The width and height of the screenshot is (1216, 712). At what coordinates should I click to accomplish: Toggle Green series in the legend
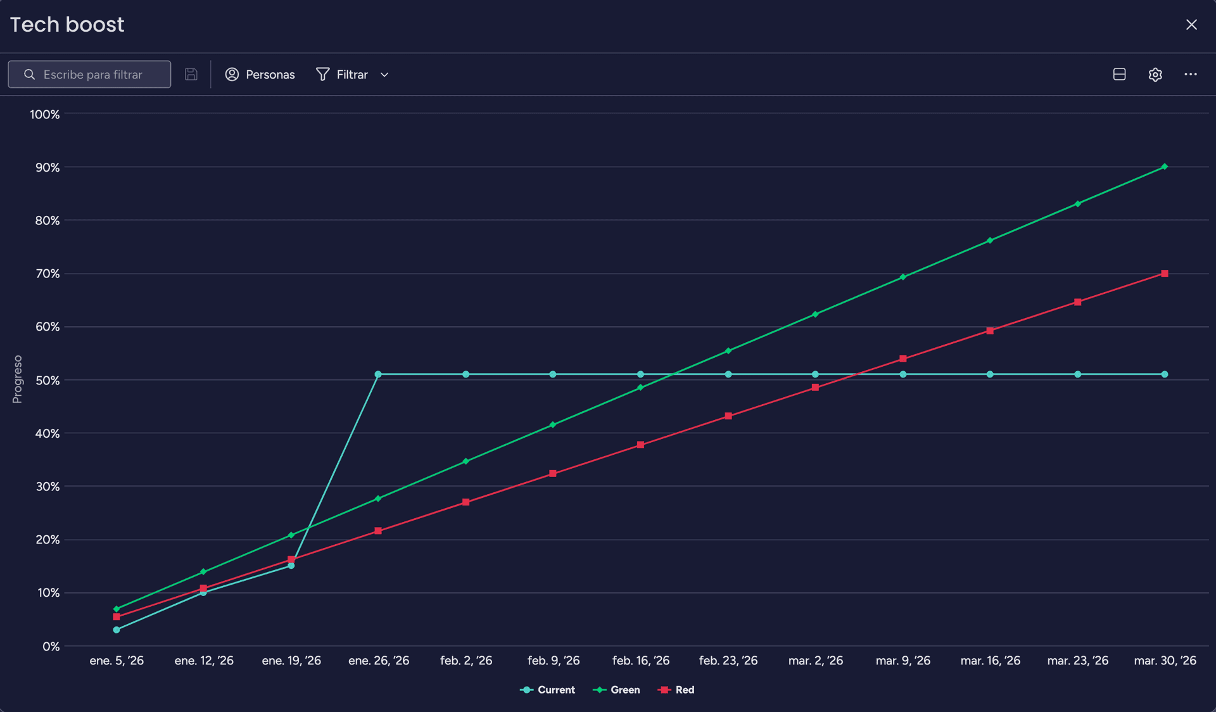[624, 690]
